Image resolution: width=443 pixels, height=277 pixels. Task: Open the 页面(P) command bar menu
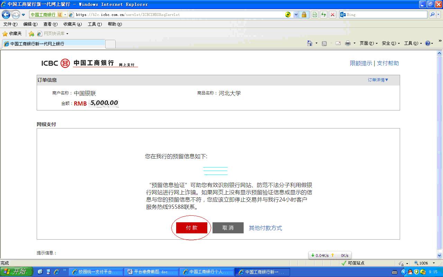369,43
